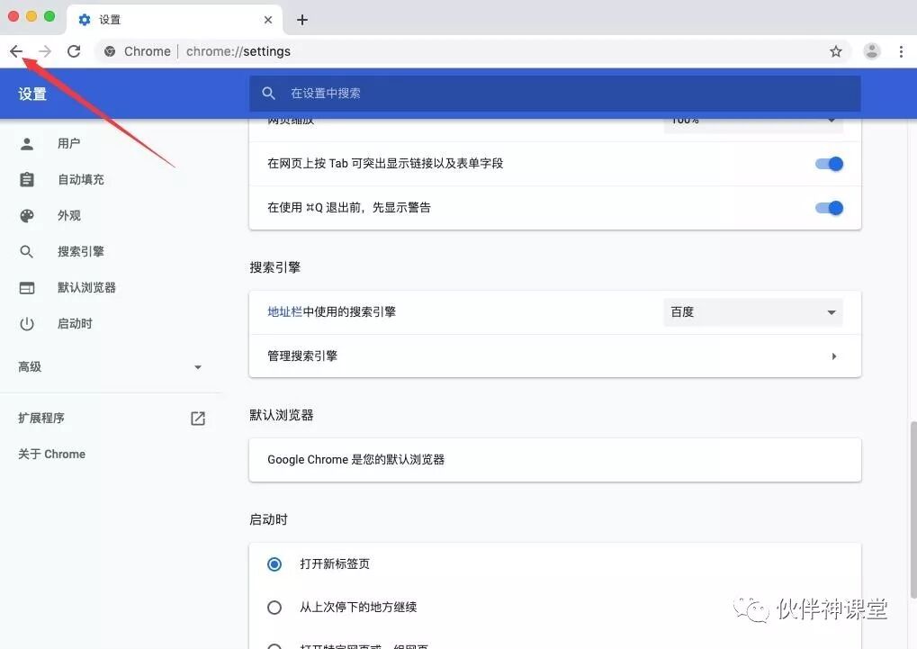The image size is (917, 649).
Task: Open 默认浏览器 section in sidebar
Action: click(x=86, y=287)
